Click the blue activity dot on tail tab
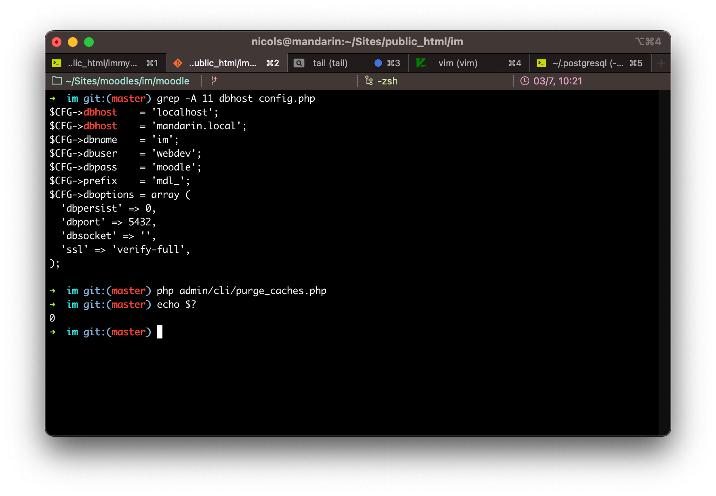Image resolution: width=716 pixels, height=496 pixels. click(378, 63)
